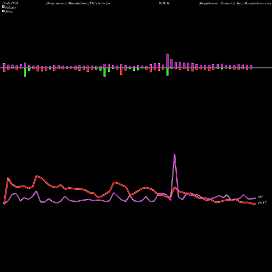Click the purple Volume legend swatch
The image size is (272, 272).
click(x=3, y=7)
